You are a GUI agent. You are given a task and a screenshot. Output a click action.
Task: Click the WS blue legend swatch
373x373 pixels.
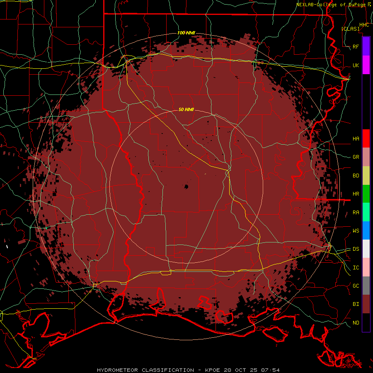366,230
